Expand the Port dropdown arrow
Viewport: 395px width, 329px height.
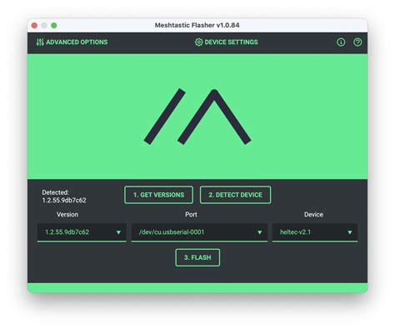[259, 232]
